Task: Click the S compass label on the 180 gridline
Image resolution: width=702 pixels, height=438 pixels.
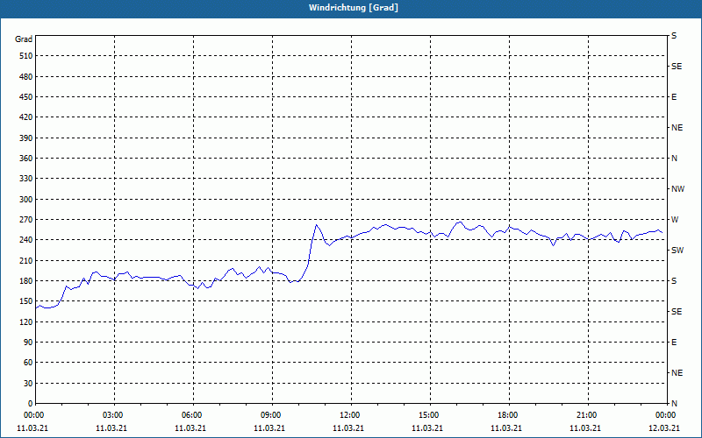Action: tap(674, 281)
